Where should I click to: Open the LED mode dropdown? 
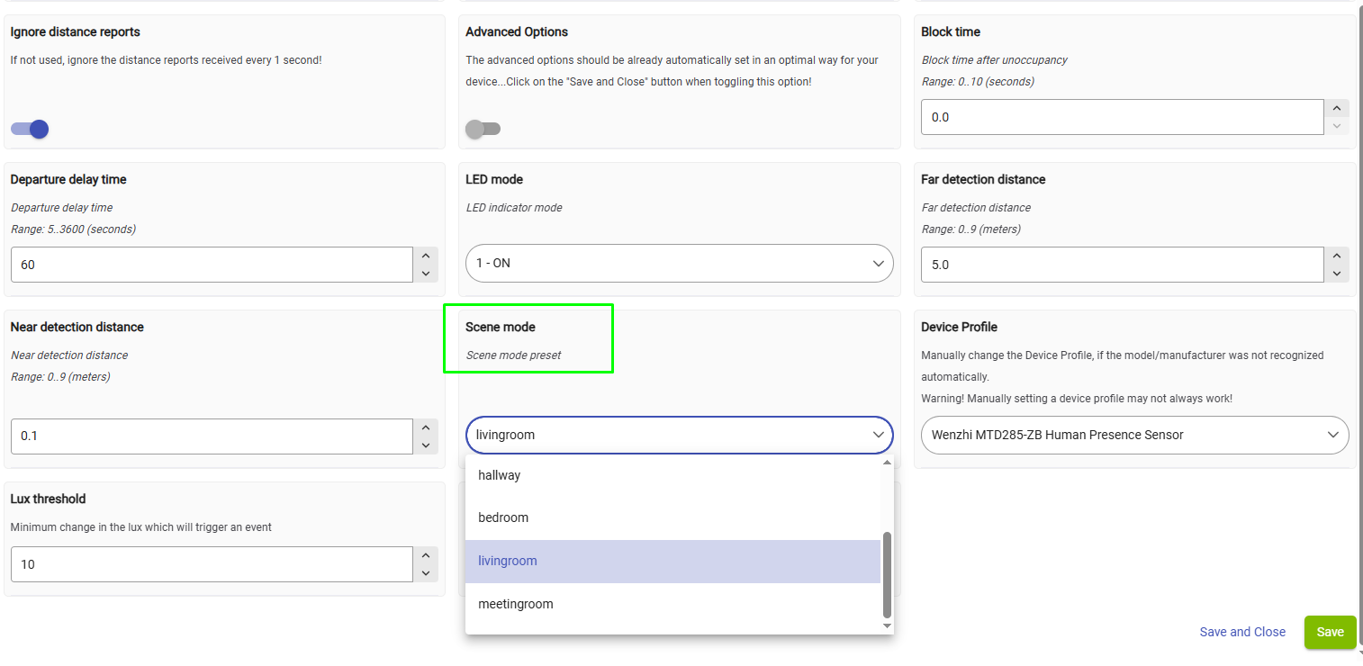[x=679, y=264]
